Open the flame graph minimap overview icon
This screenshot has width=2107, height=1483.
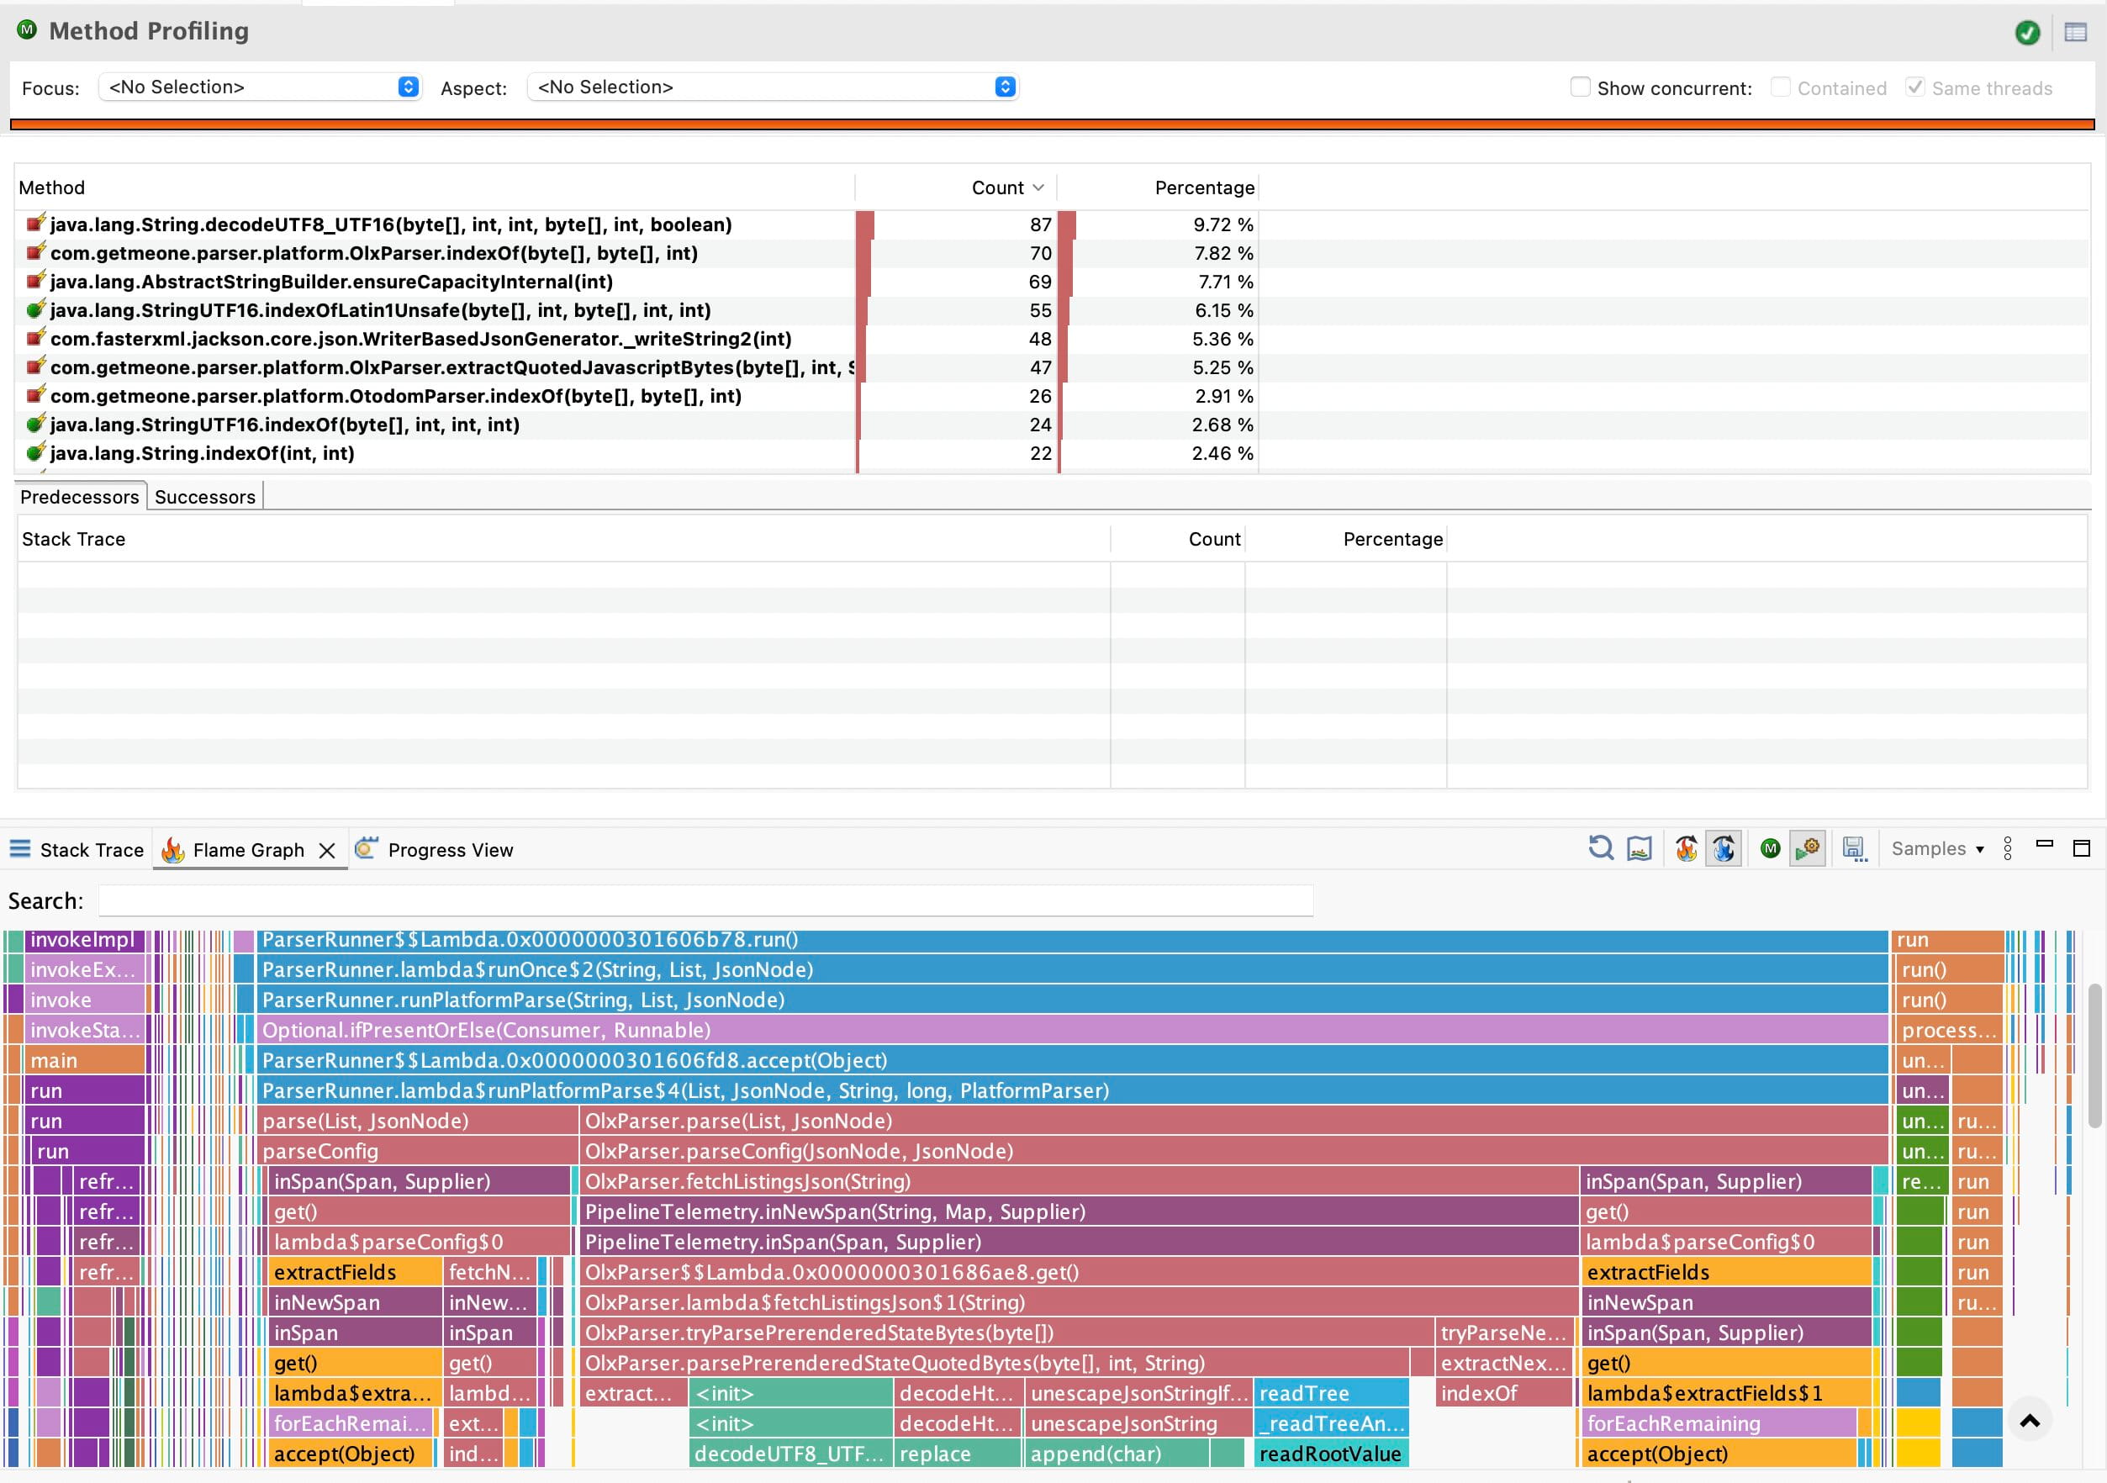pos(1640,849)
